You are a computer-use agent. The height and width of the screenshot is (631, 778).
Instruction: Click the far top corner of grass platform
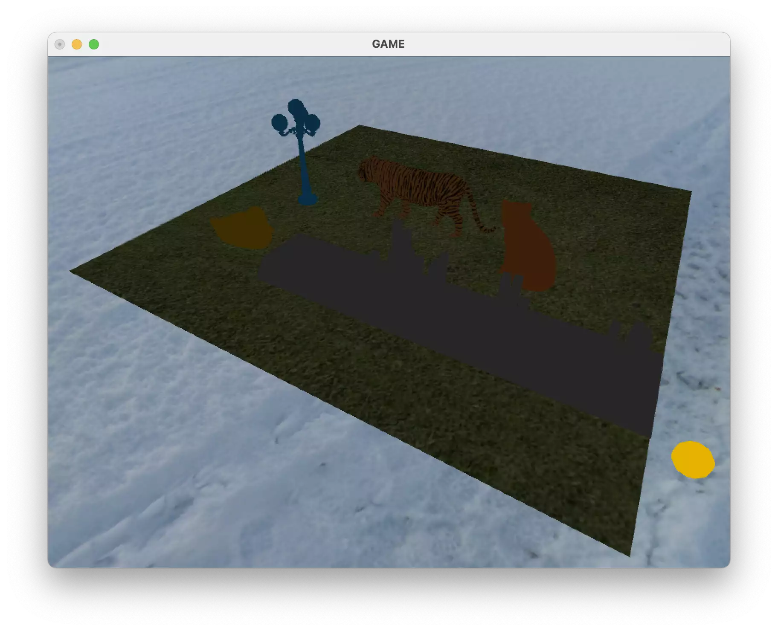(360, 126)
